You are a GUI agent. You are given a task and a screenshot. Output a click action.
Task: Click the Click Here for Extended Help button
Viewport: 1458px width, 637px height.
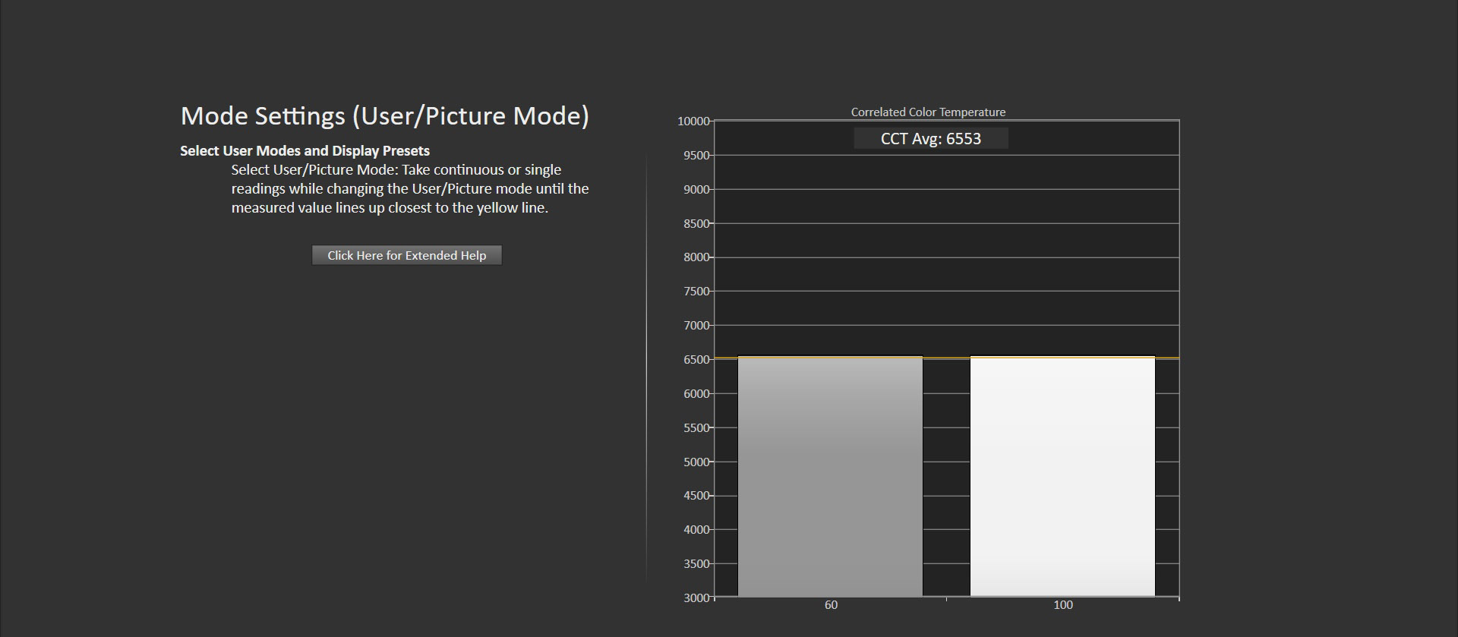pyautogui.click(x=406, y=255)
